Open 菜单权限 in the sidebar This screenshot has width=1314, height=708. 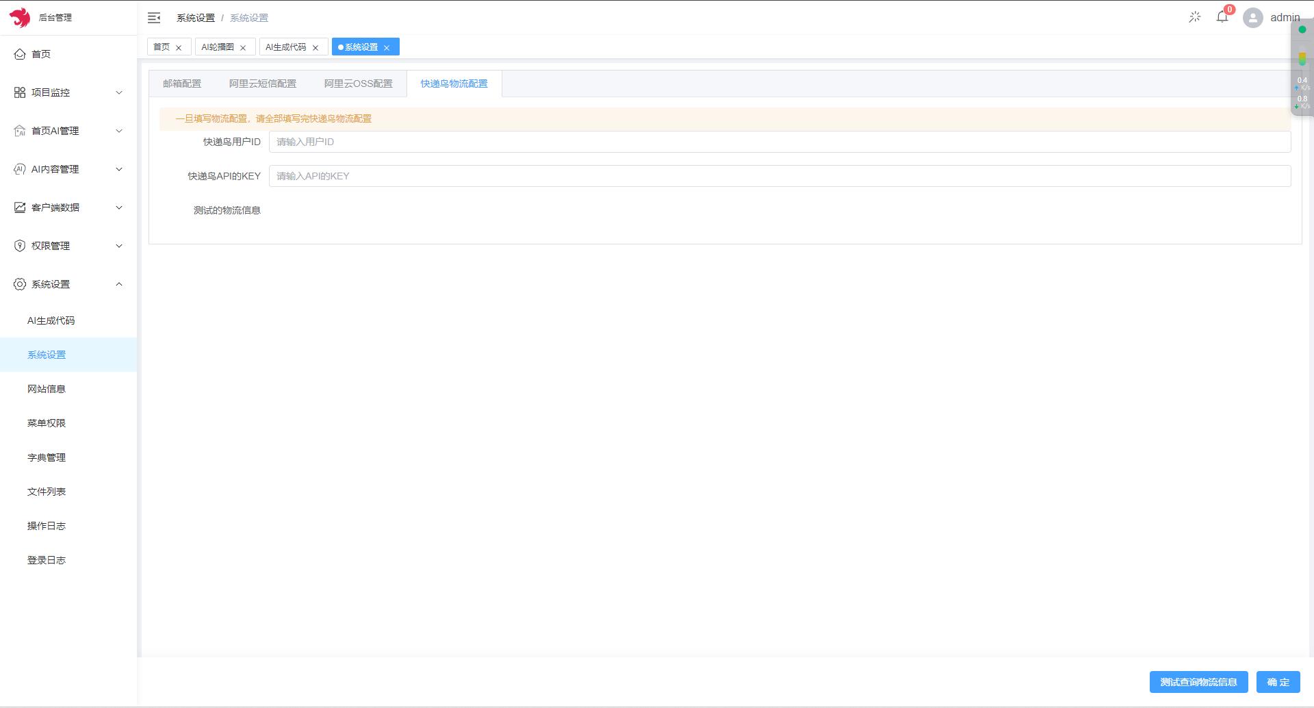tap(68, 423)
